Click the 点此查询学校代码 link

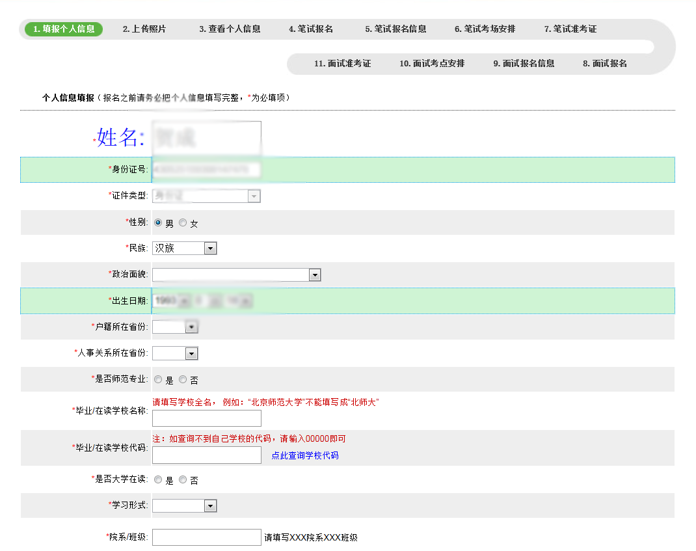(305, 455)
